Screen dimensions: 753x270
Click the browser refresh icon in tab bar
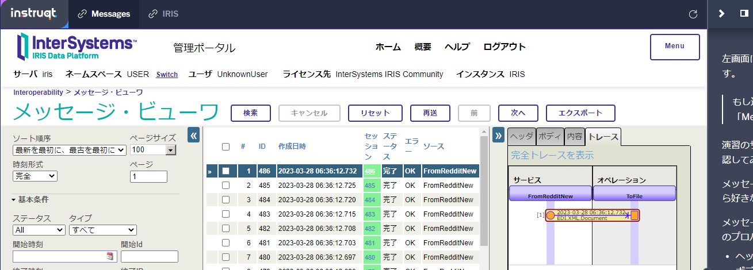pyautogui.click(x=693, y=14)
